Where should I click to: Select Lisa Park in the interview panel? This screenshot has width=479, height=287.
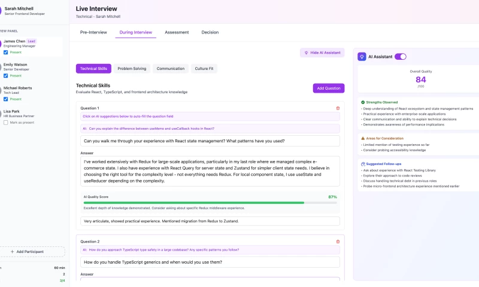coord(31,117)
